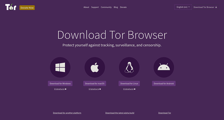This screenshot has width=224, height=120.
Task: Click the Download Tor Browser heading
Action: pos(112,35)
